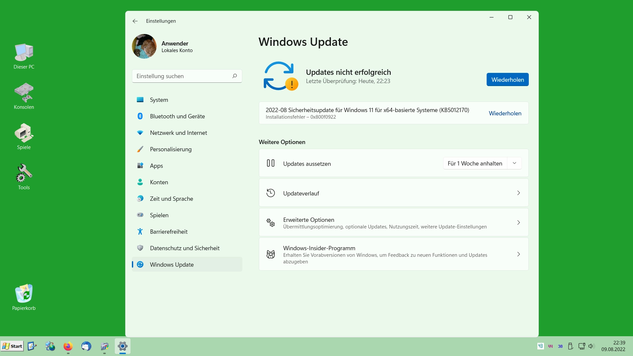Go to Zeit und Sprache
Image resolution: width=633 pixels, height=356 pixels.
pyautogui.click(x=187, y=199)
